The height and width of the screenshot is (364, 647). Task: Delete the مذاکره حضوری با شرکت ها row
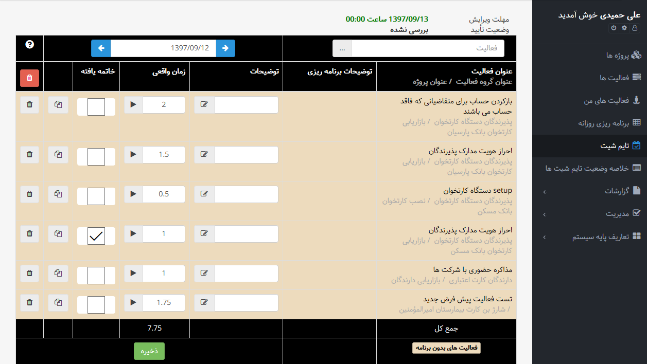click(x=29, y=273)
